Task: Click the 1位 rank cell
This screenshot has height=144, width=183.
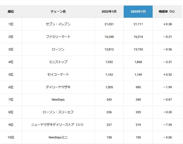Action: [x=11, y=24]
